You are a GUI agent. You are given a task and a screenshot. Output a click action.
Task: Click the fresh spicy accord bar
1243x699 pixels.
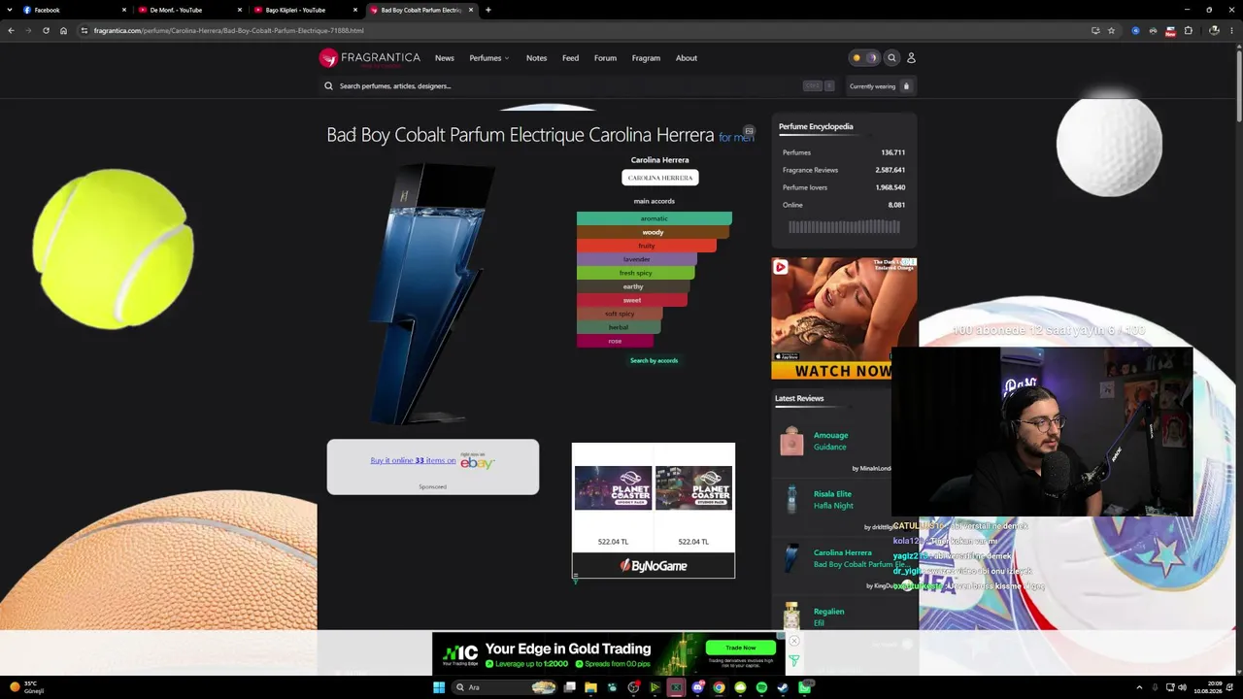tap(636, 273)
